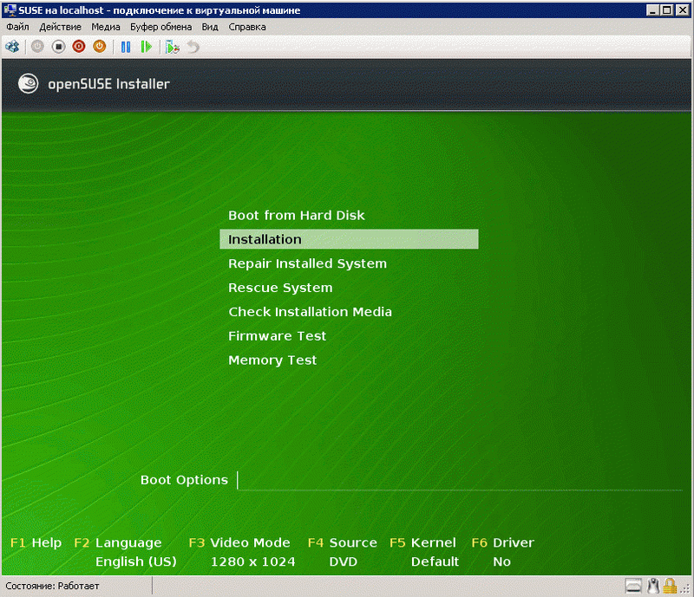Viewport: 694px width, 597px height.
Task: Open the F5 Kernel selector
Action: click(422, 542)
